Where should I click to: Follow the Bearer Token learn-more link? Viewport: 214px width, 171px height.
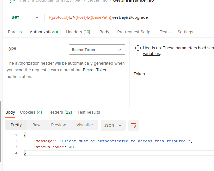point(95,70)
